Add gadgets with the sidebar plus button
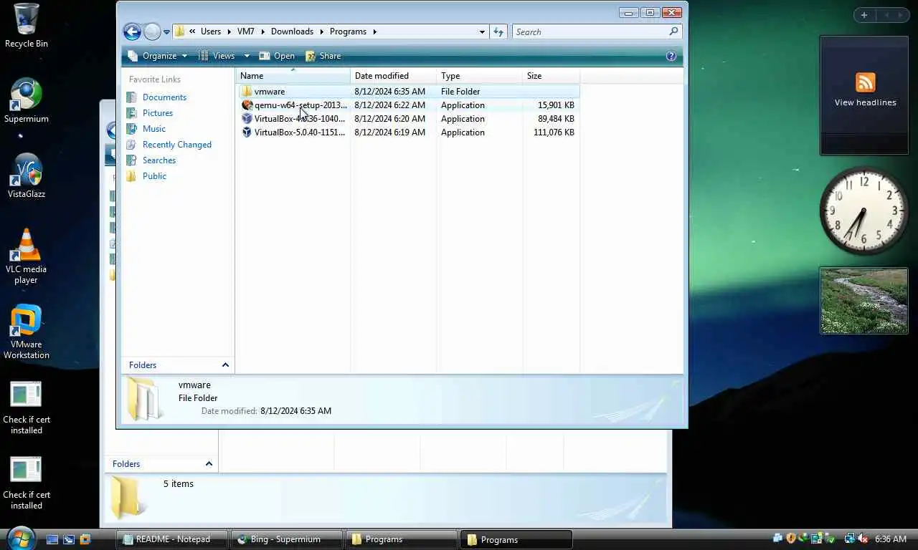Viewport: 918px width, 550px height. [x=864, y=15]
